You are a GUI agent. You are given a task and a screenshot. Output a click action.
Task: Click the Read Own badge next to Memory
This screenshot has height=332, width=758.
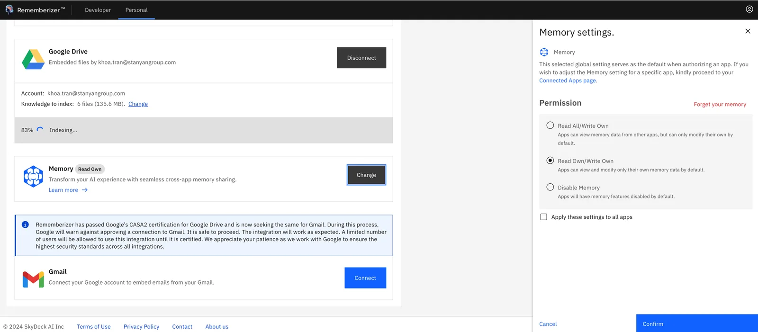[90, 169]
